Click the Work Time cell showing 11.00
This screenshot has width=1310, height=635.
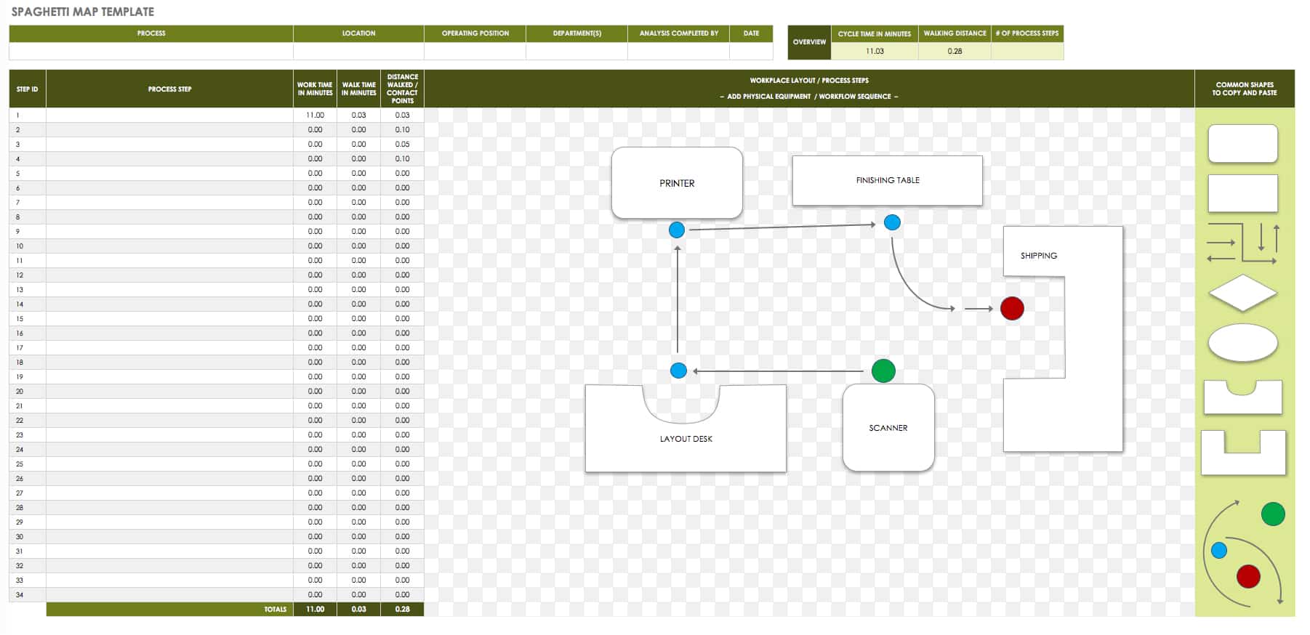315,115
